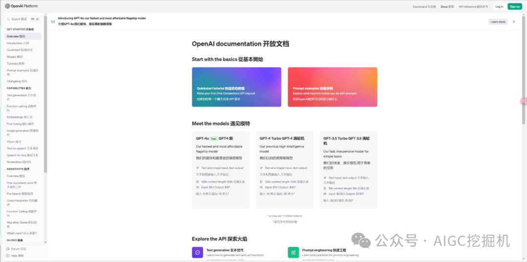Open the Prompt examples card
Image resolution: width=527 pixels, height=262 pixels.
coord(332,87)
